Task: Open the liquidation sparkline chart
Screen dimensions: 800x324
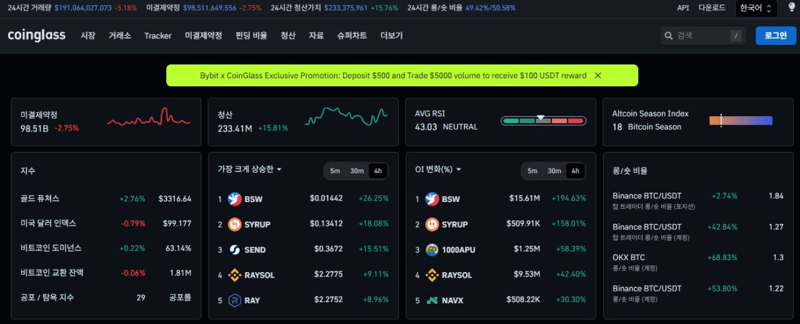Action: coord(346,116)
